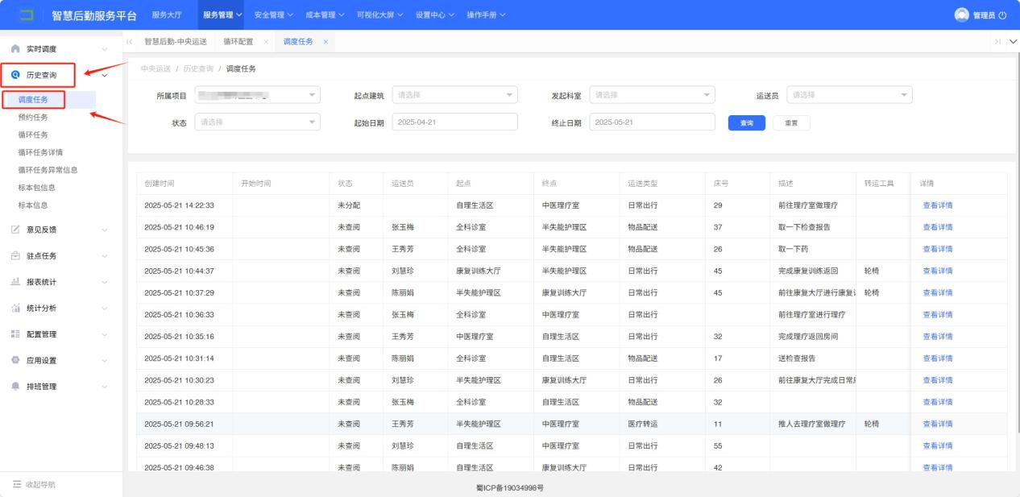Click the edit icon beside 意见反馈
This screenshot has width=1020, height=497.
point(16,230)
